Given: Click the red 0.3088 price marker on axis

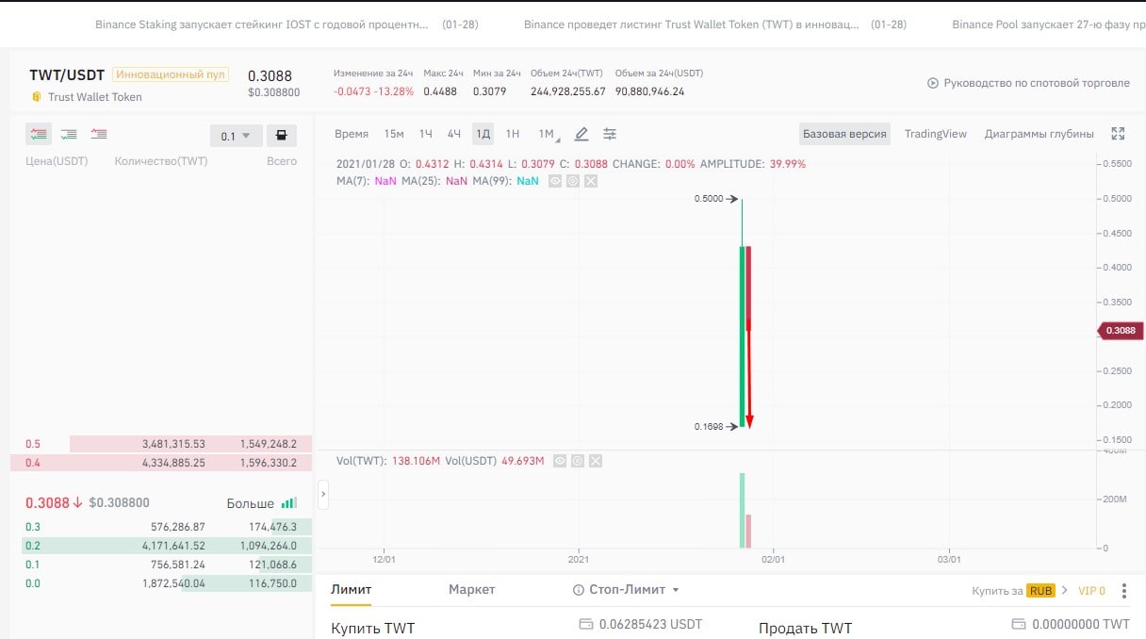Looking at the screenshot, I should (x=1121, y=331).
